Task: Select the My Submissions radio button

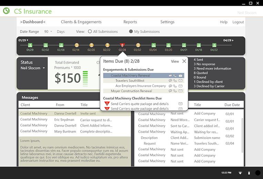Action: click(131, 32)
